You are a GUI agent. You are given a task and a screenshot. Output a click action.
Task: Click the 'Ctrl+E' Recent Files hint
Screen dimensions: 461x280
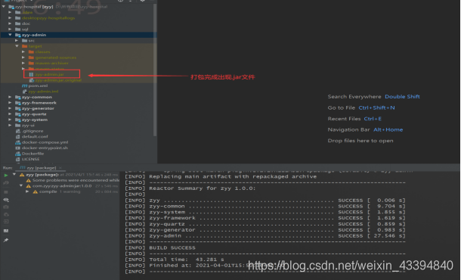point(373,119)
